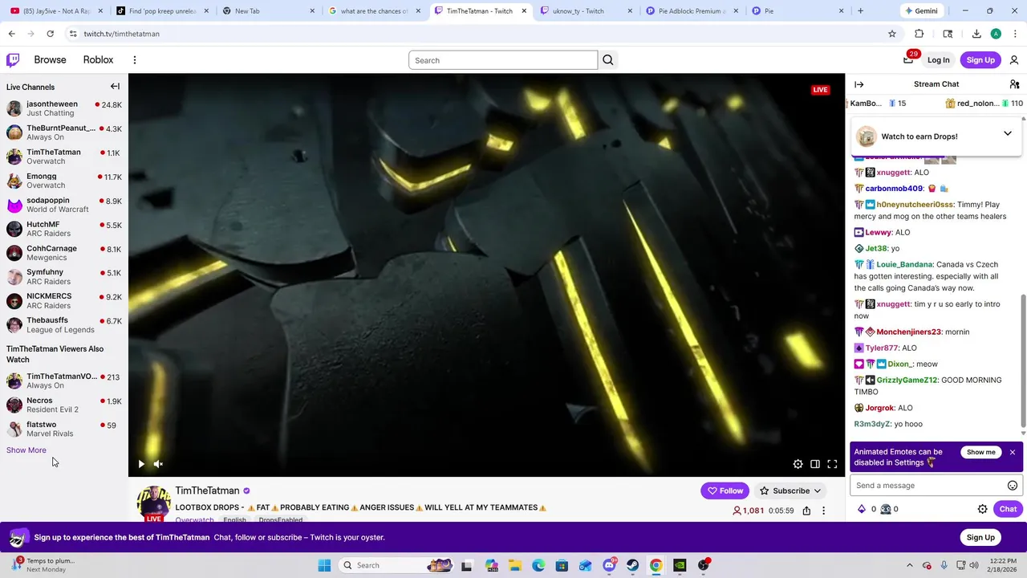Screen dimensions: 1027x578
Task: Open a new browser tab with plus
Action: tap(860, 11)
